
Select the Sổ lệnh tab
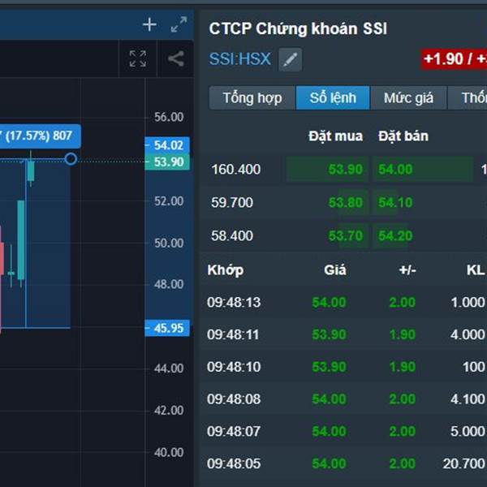333,98
